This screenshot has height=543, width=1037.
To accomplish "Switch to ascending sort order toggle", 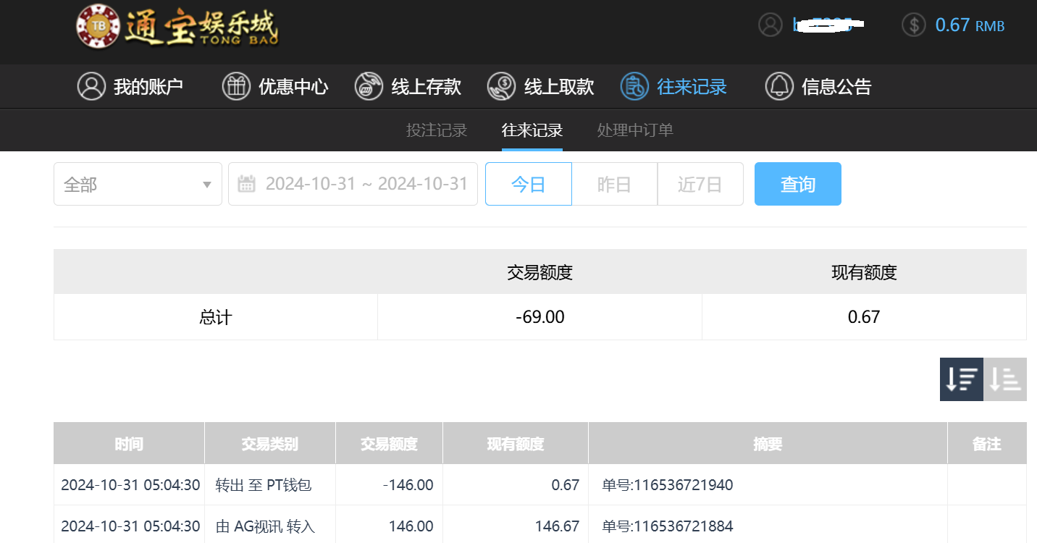I will tap(1005, 379).
